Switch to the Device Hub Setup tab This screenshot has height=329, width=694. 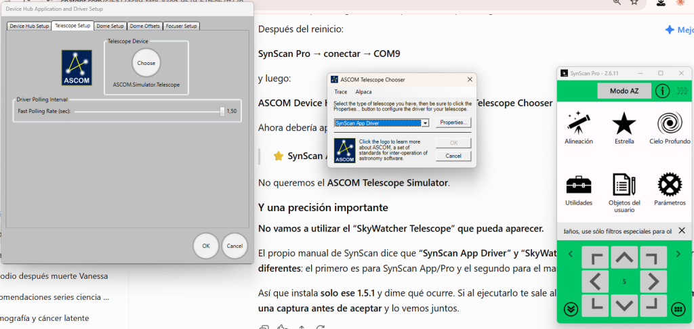tap(29, 26)
